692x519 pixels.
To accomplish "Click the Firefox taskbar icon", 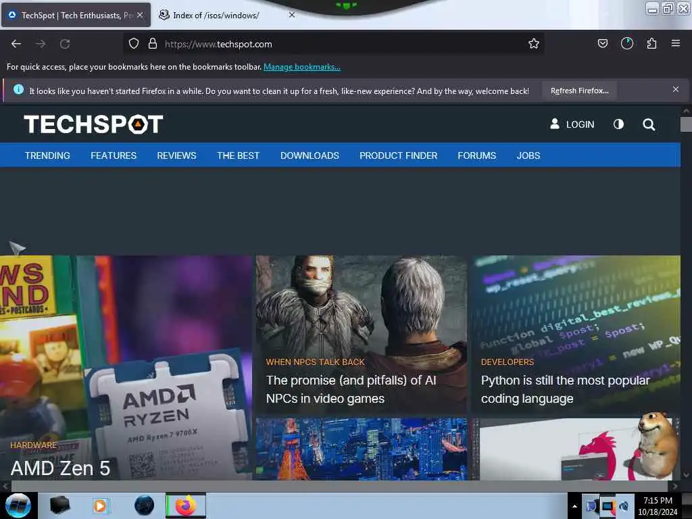I will point(186,505).
